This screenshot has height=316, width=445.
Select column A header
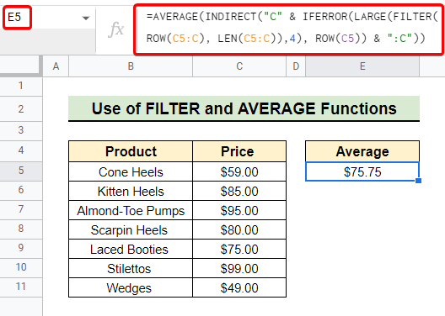click(56, 66)
